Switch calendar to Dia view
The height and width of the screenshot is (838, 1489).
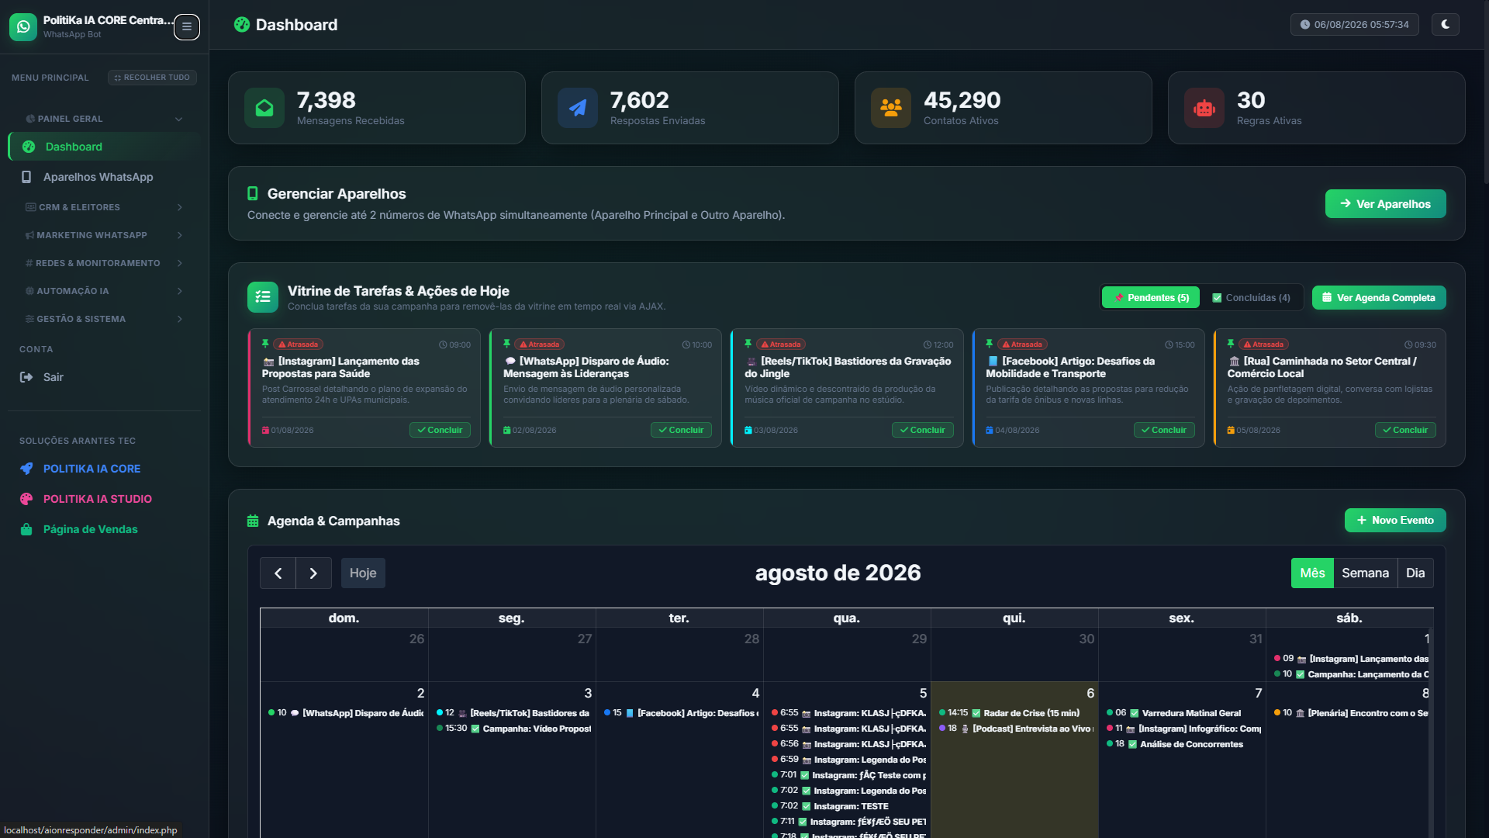[x=1415, y=573]
